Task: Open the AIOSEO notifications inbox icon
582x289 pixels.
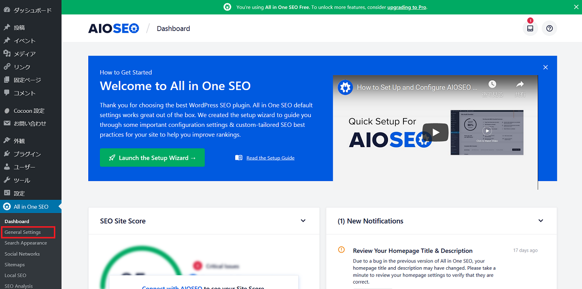Action: pos(530,29)
